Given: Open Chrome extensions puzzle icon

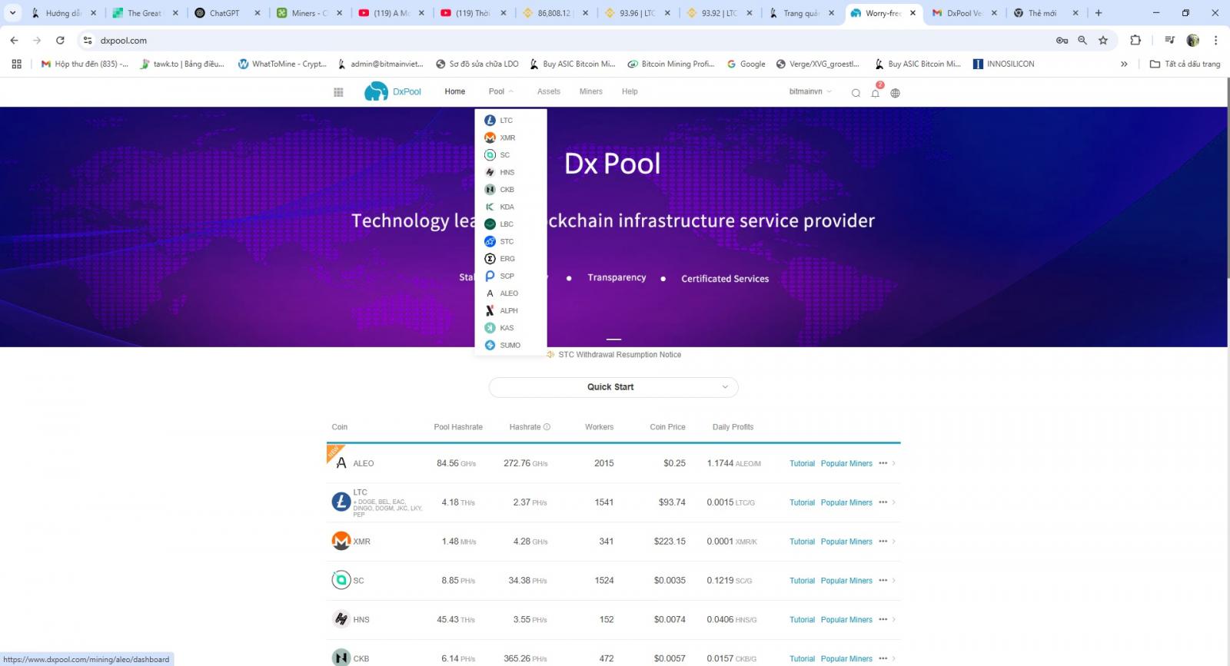Looking at the screenshot, I should pyautogui.click(x=1135, y=40).
